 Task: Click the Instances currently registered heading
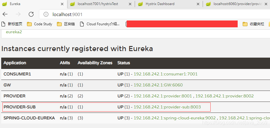[x=77, y=49]
